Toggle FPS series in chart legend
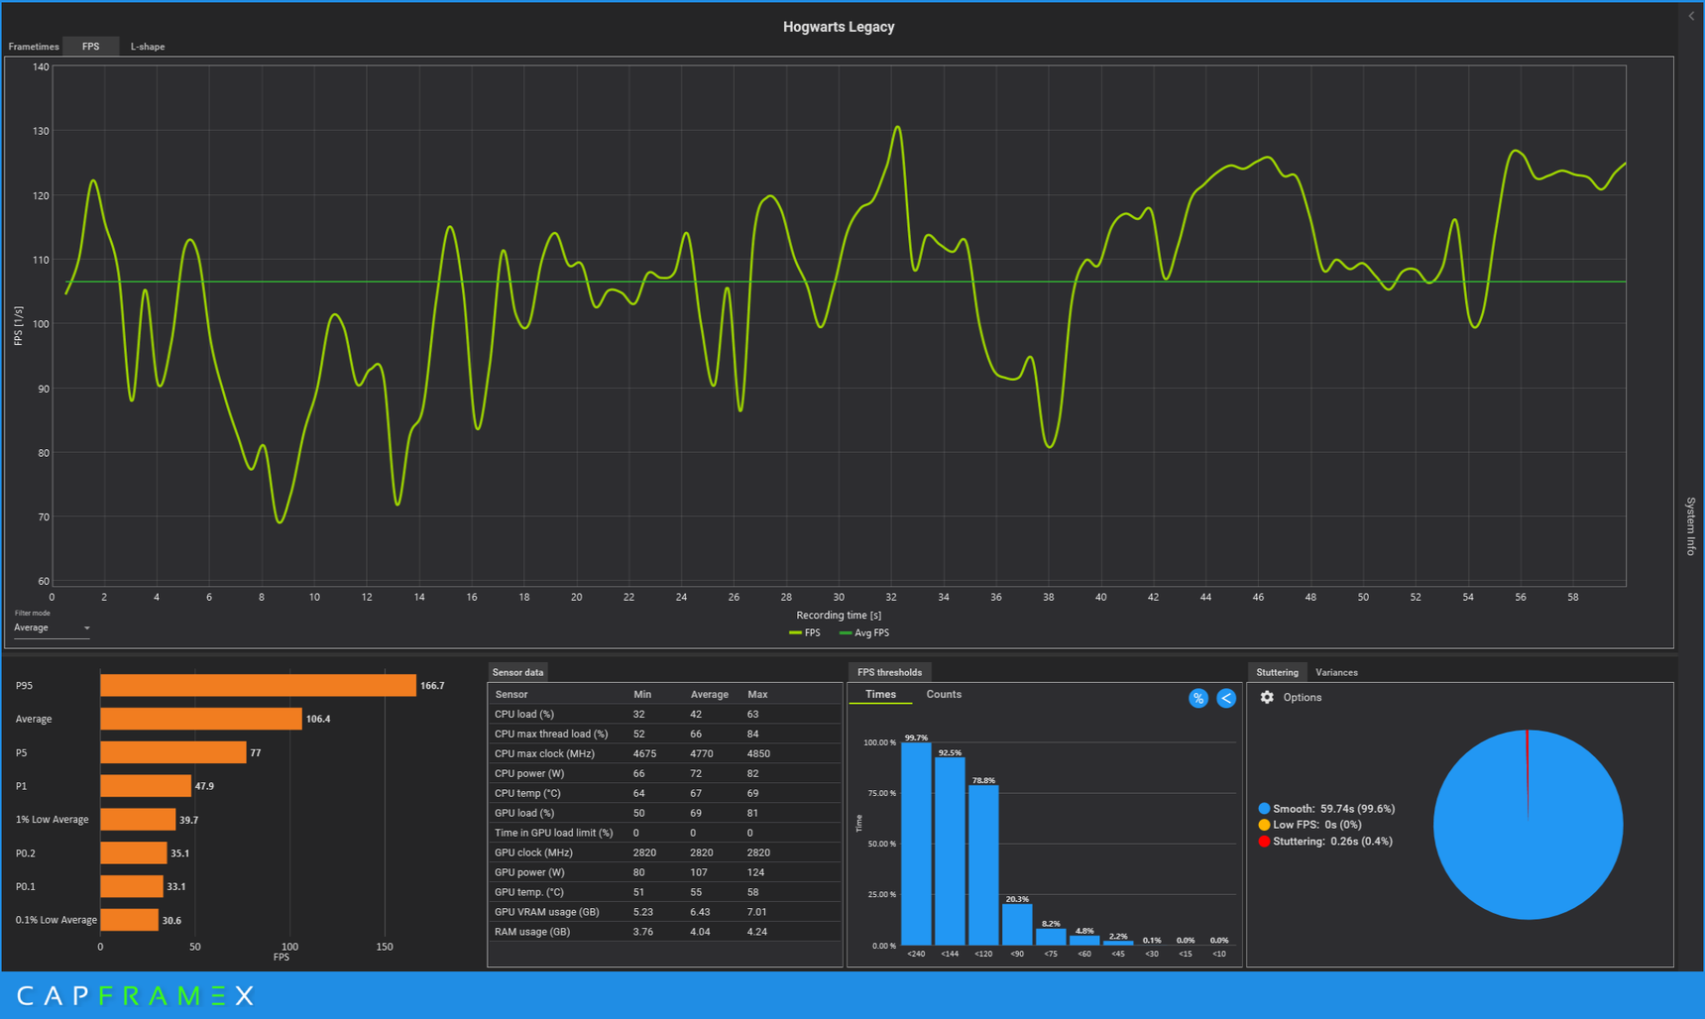 point(805,632)
